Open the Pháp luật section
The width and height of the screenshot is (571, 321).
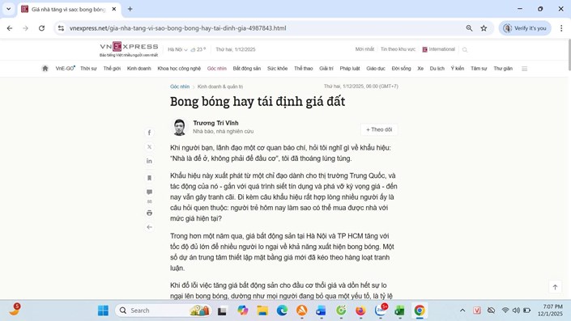350,69
